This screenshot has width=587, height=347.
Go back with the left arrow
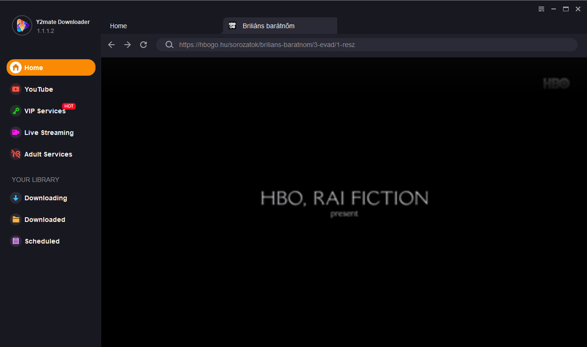tap(111, 45)
